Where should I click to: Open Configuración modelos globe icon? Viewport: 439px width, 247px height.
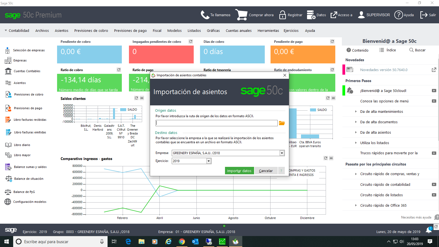(8, 202)
